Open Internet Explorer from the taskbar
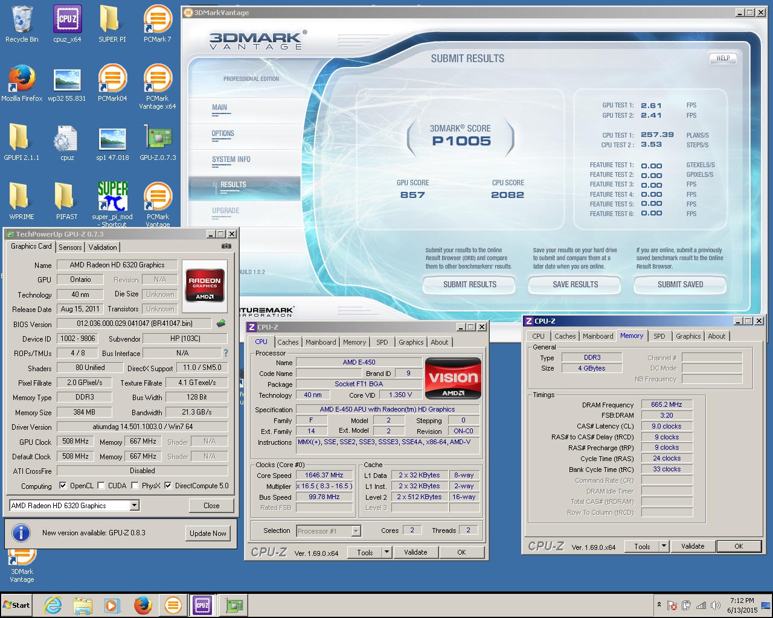The image size is (773, 618). point(53,605)
